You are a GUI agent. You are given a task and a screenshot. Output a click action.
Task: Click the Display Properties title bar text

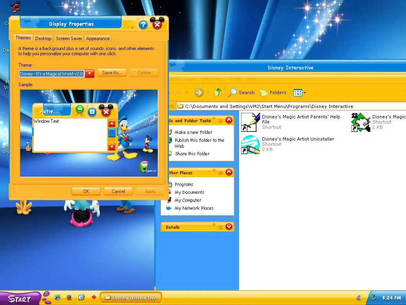[71, 24]
